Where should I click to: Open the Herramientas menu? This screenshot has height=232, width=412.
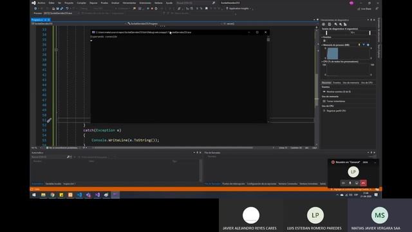tap(129, 3)
